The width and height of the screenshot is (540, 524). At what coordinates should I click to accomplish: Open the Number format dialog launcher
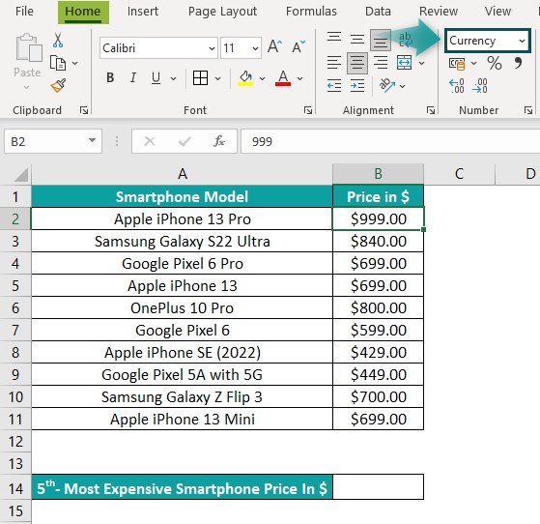tap(528, 110)
